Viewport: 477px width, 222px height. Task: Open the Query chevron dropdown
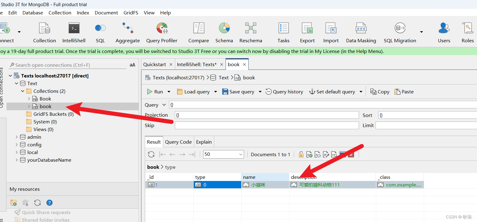[x=164, y=105]
